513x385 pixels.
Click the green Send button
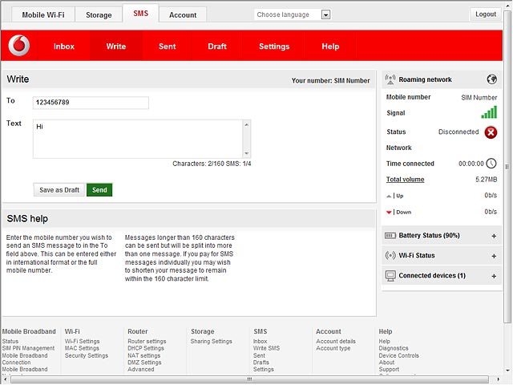tap(99, 190)
